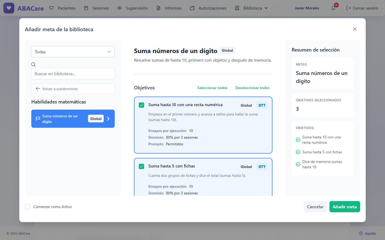Click Volver a subdominios button
The height and width of the screenshot is (240, 385).
click(x=73, y=89)
